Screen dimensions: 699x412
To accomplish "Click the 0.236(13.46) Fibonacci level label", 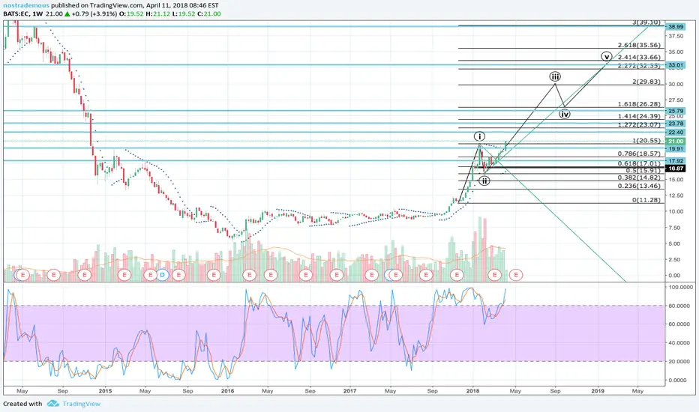I will click(639, 187).
